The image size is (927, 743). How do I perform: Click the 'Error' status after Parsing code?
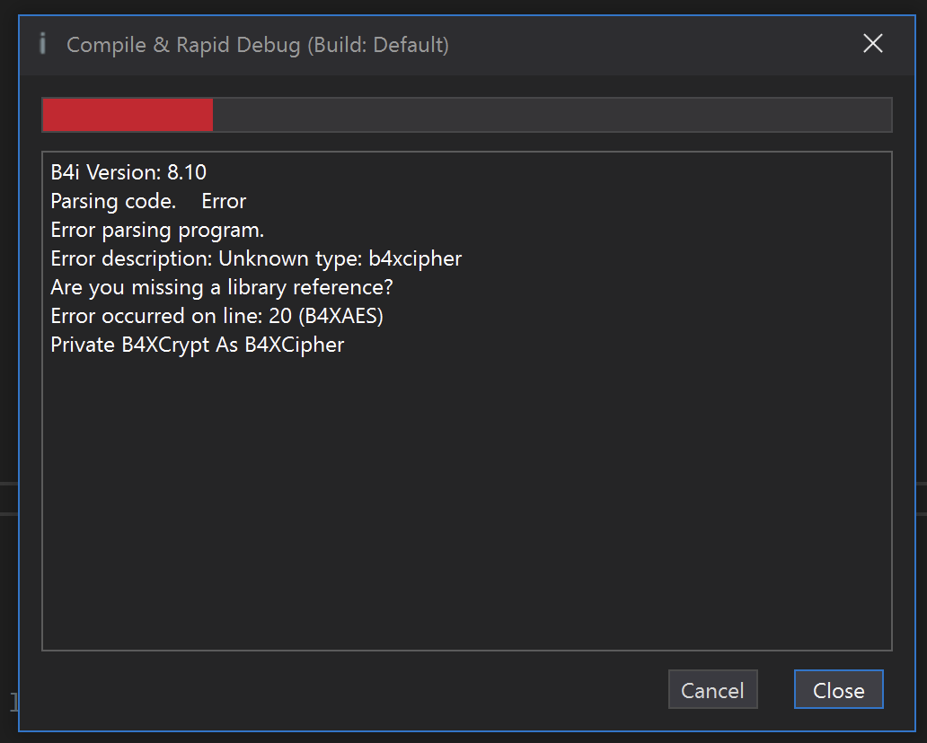pos(224,201)
